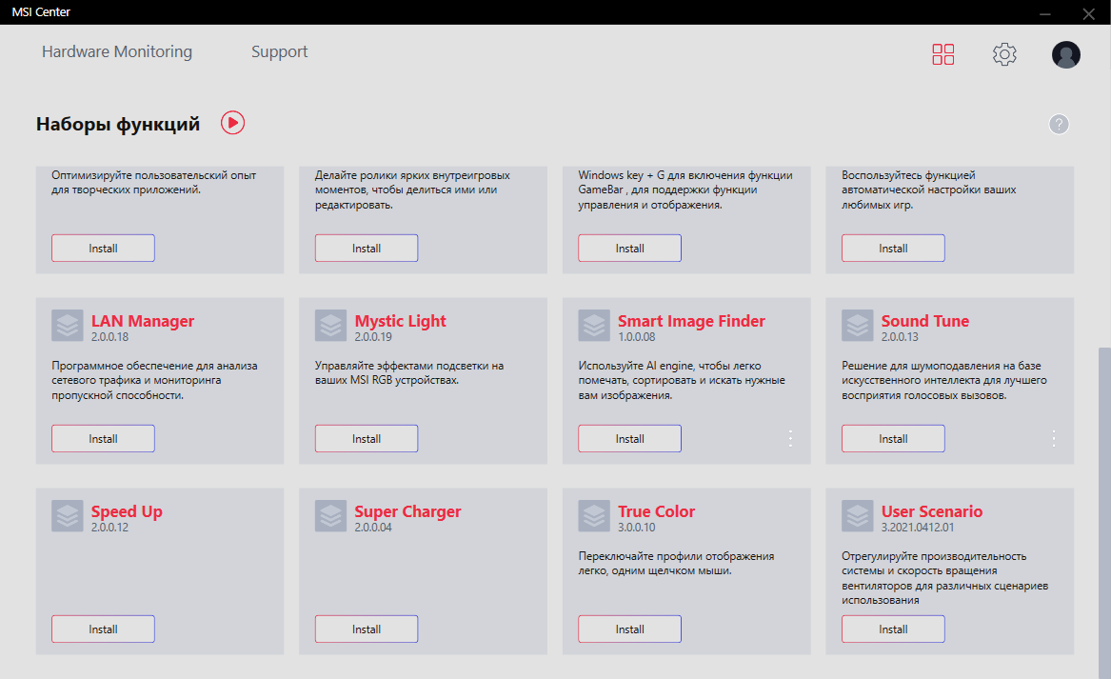Install Sound Tune
The height and width of the screenshot is (679, 1111).
893,439
